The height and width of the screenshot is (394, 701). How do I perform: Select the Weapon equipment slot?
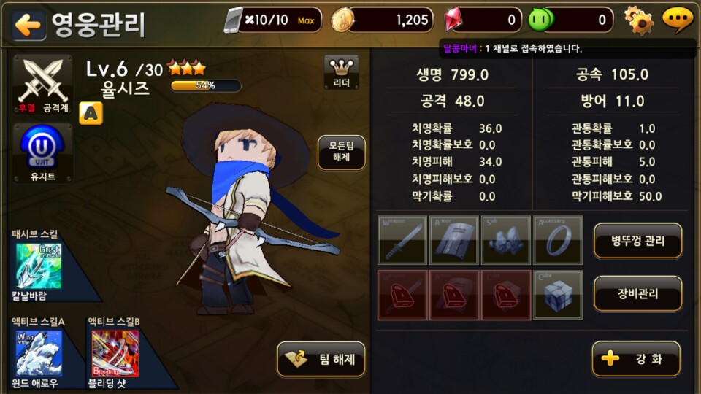coord(402,240)
